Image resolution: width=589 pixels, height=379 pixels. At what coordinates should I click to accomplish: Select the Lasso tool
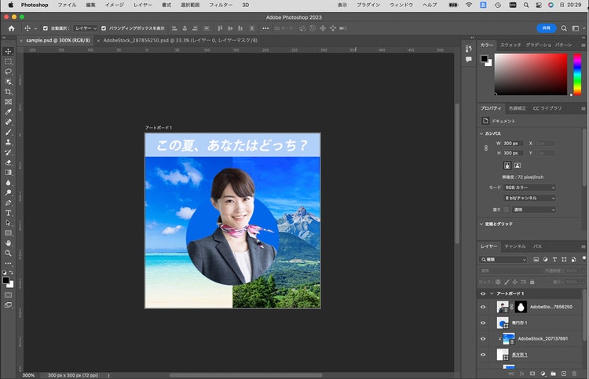tap(9, 71)
